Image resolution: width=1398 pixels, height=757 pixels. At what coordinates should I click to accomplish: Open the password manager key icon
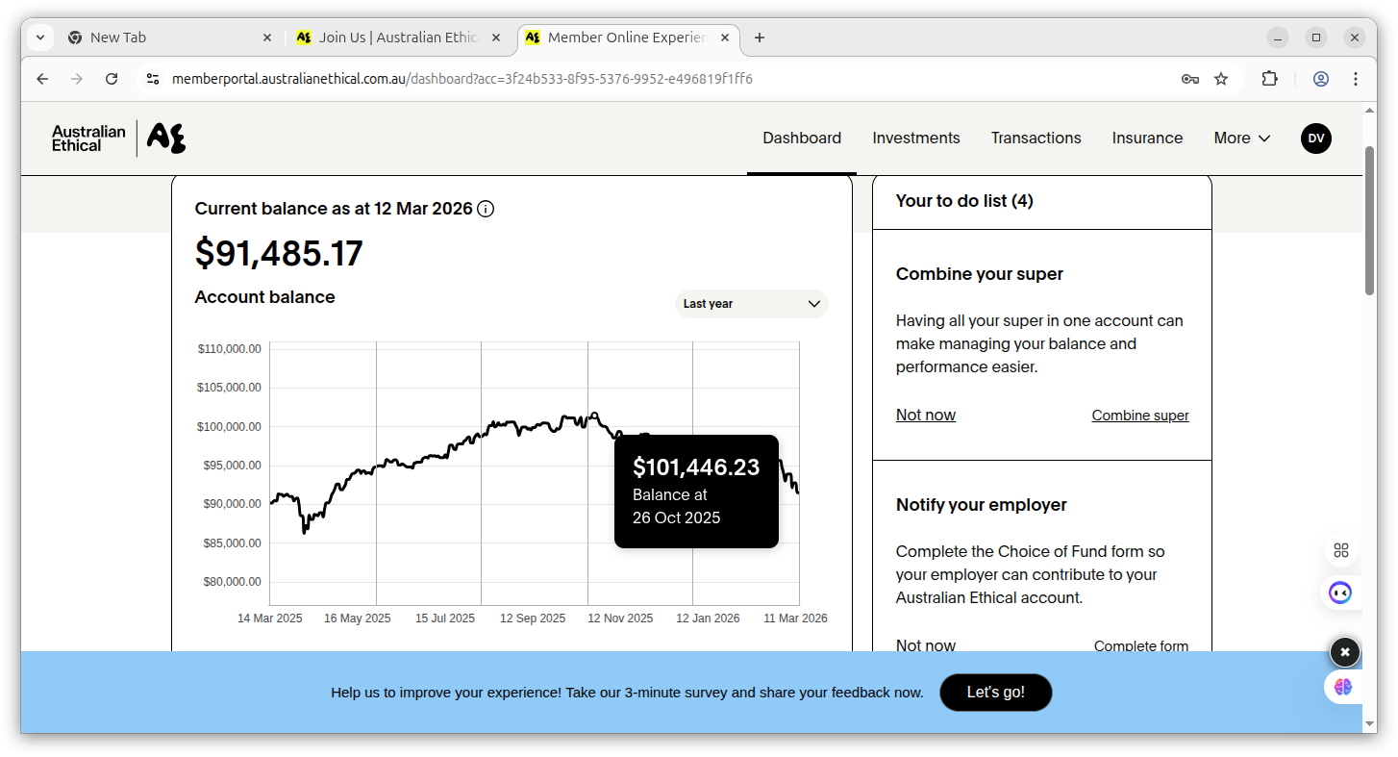(1189, 79)
